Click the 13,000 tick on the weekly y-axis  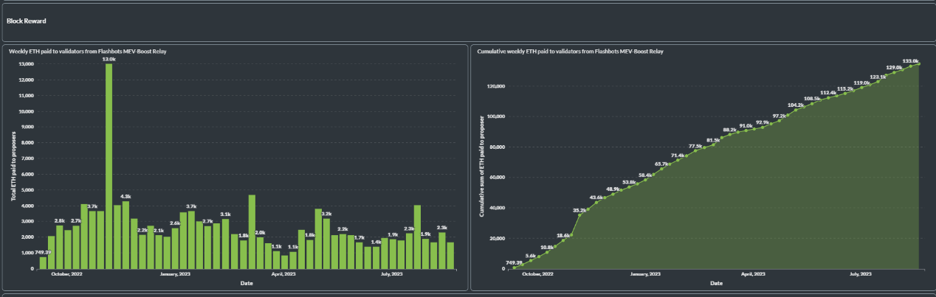[25, 64]
